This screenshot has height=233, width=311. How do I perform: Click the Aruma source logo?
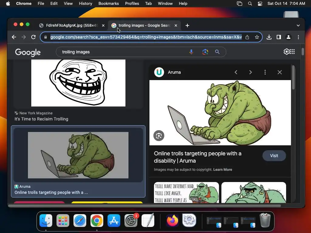click(159, 72)
